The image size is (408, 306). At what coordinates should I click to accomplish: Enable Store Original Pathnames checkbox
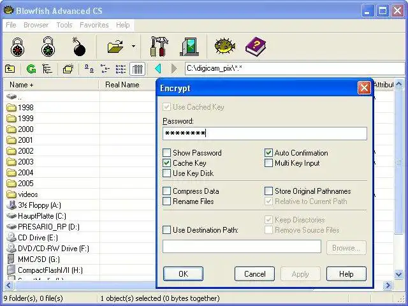268,191
